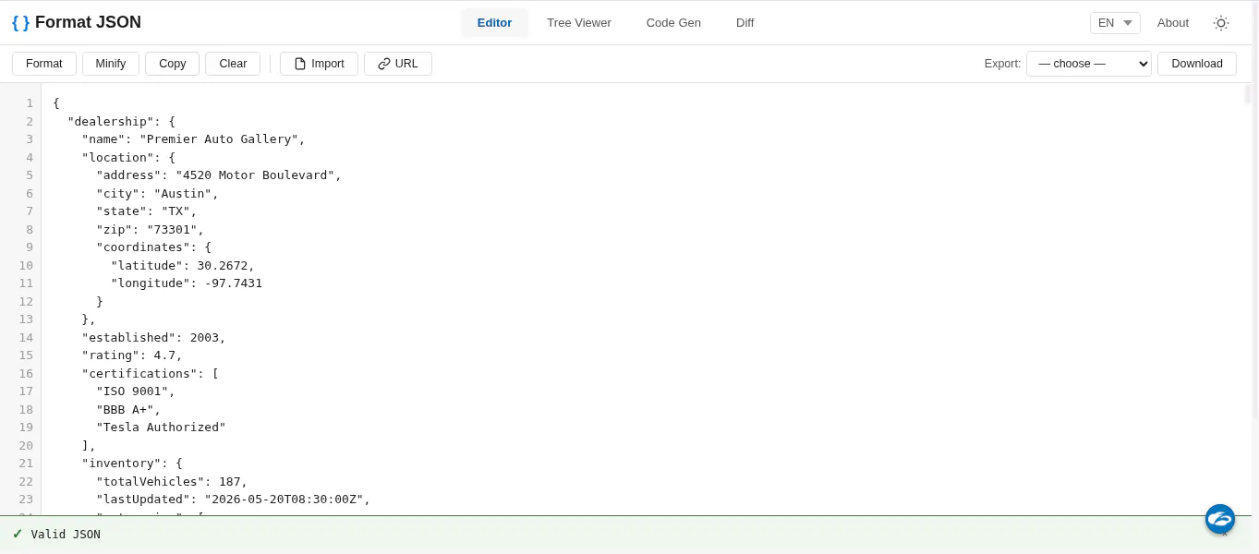Viewport: 1259px width, 554px height.
Task: Click the "4520 Motor Boulevard" address line
Action: click(219, 175)
